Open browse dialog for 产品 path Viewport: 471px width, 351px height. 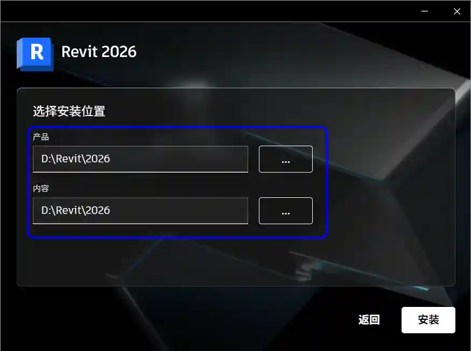click(286, 159)
